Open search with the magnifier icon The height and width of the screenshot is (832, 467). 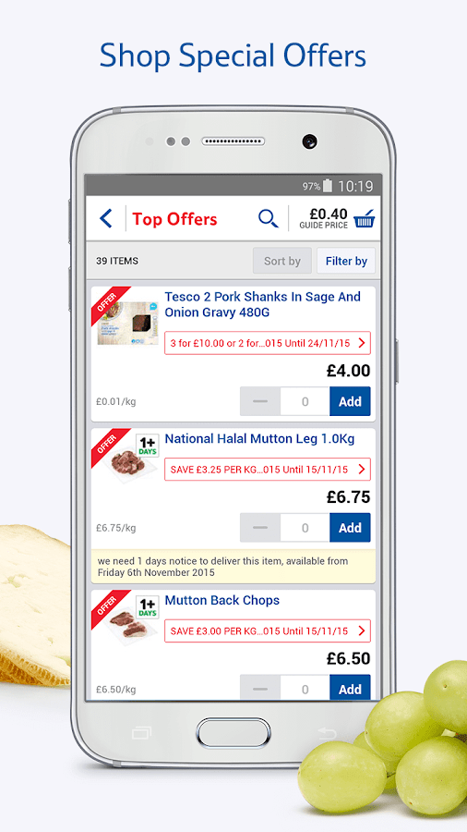[x=269, y=218]
